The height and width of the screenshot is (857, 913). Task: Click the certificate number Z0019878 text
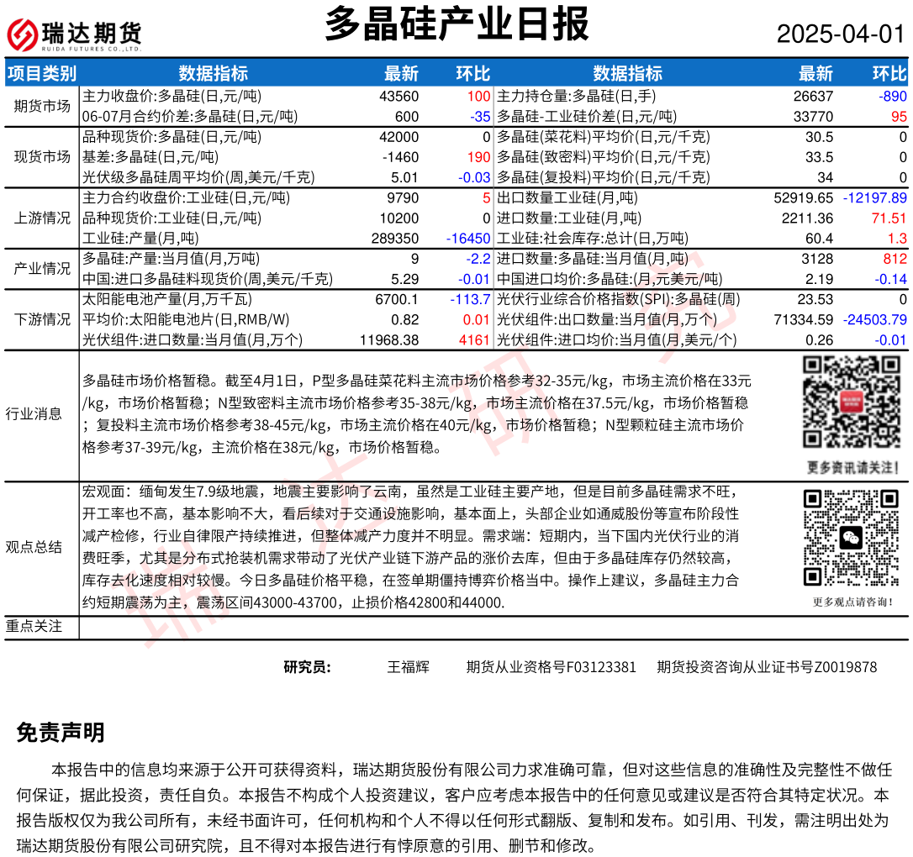click(x=846, y=667)
